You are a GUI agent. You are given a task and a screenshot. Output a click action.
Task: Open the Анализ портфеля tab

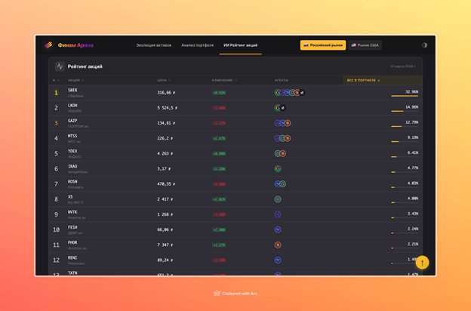pos(197,45)
